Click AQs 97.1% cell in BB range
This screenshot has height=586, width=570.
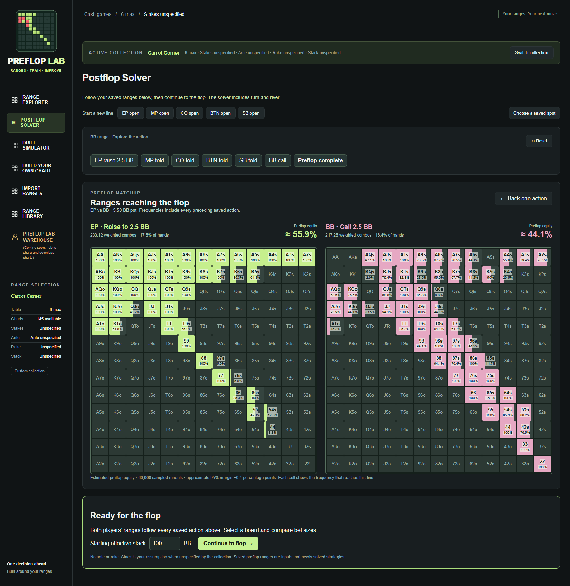(370, 257)
